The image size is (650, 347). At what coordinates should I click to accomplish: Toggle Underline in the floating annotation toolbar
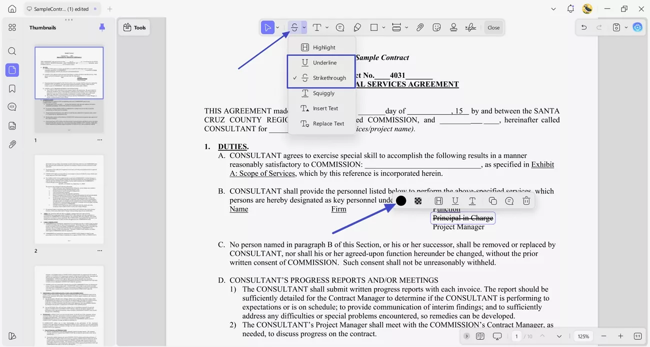(x=455, y=201)
